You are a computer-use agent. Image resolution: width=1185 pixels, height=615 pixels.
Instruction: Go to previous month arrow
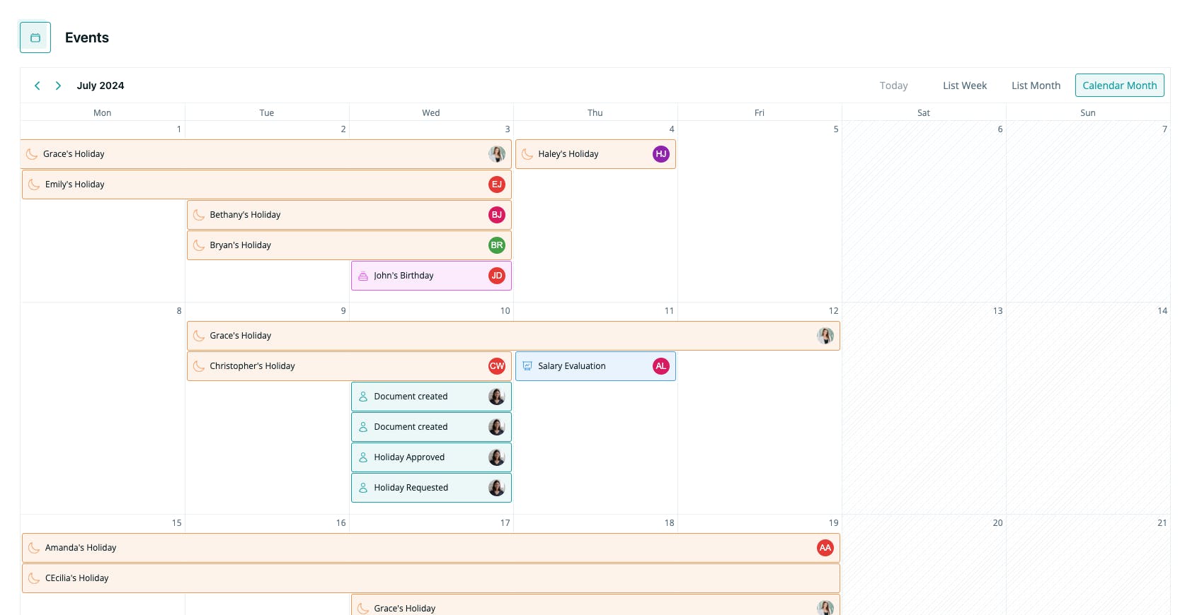pos(38,86)
